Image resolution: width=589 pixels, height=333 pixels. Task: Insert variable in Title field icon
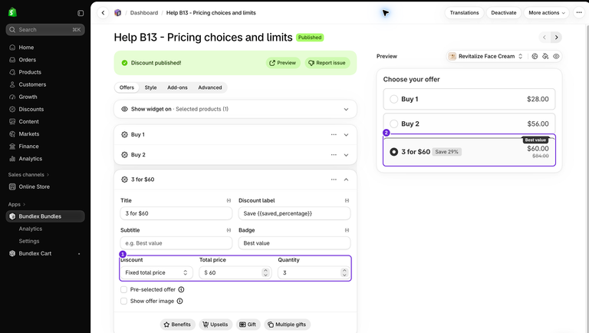pyautogui.click(x=229, y=201)
